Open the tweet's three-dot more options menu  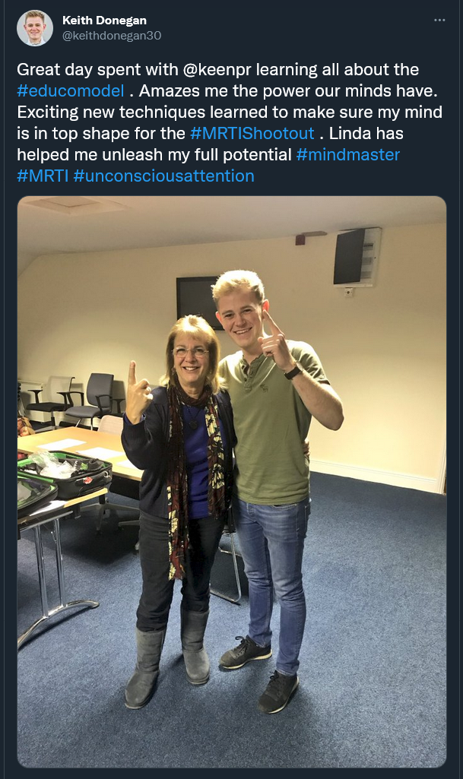439,20
